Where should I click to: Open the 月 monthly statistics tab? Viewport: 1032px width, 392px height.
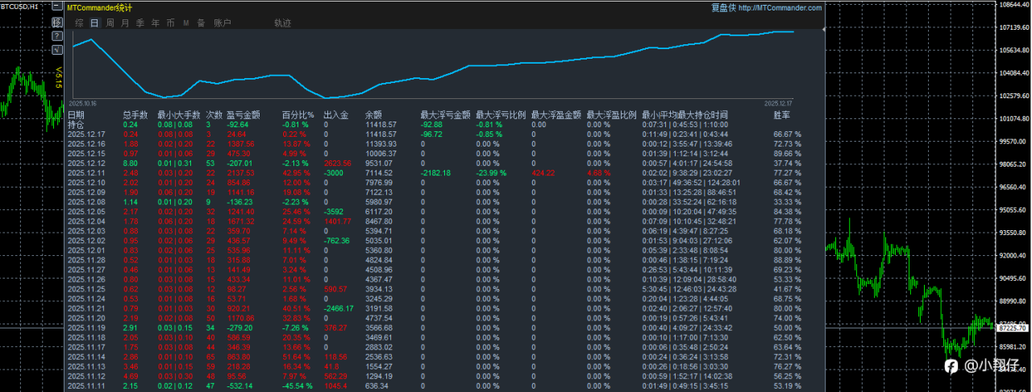(x=125, y=23)
